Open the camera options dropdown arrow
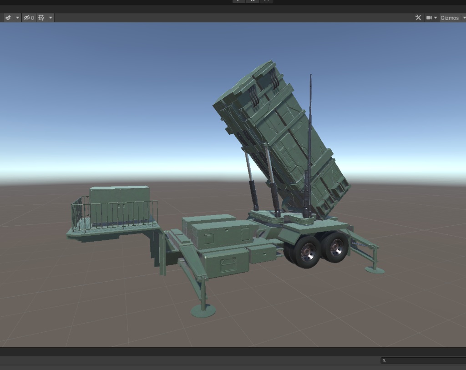The height and width of the screenshot is (370, 466). tap(436, 18)
